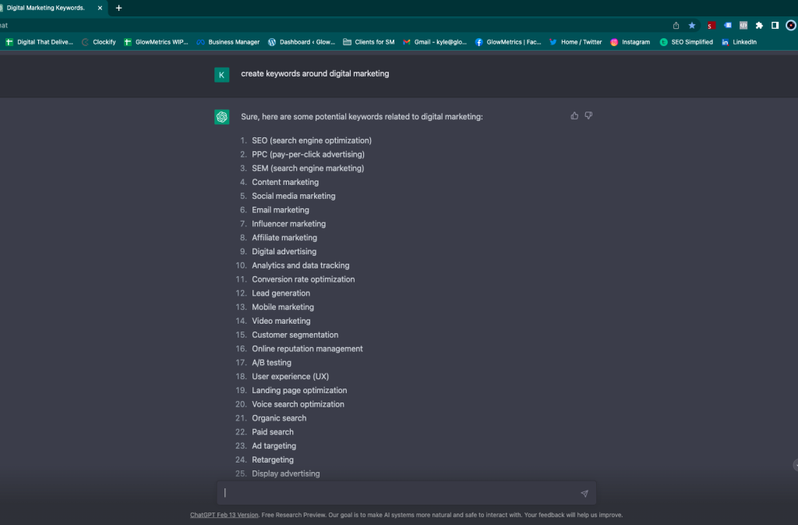This screenshot has width=798, height=525.
Task: Click the ChatGPT Feb 13 Version link
Action: (x=224, y=515)
